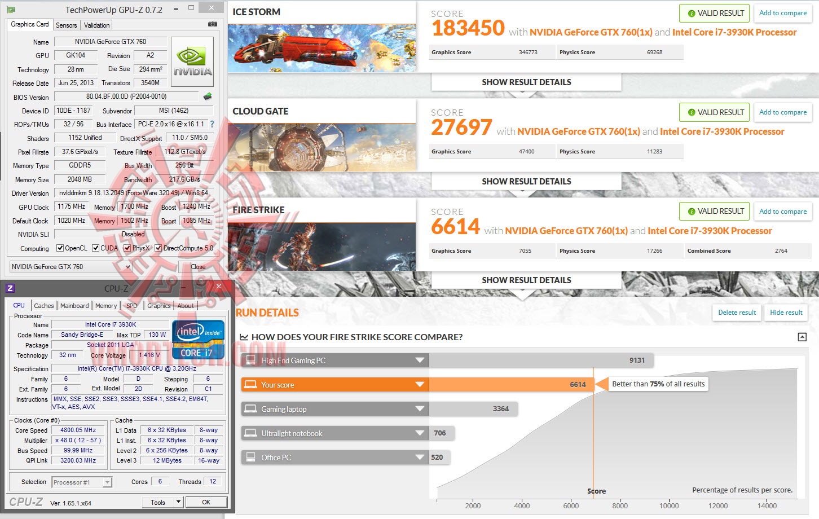Viewport: 819px width, 519px height.
Task: Click Hide result button
Action: [x=786, y=313]
